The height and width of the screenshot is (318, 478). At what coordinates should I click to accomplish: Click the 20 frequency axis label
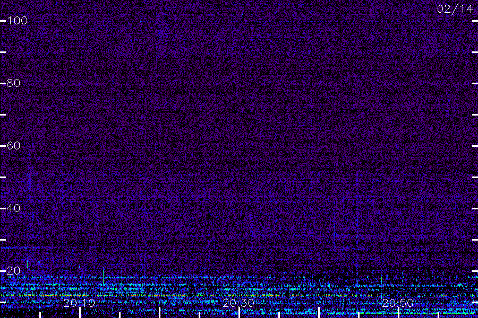(13, 271)
